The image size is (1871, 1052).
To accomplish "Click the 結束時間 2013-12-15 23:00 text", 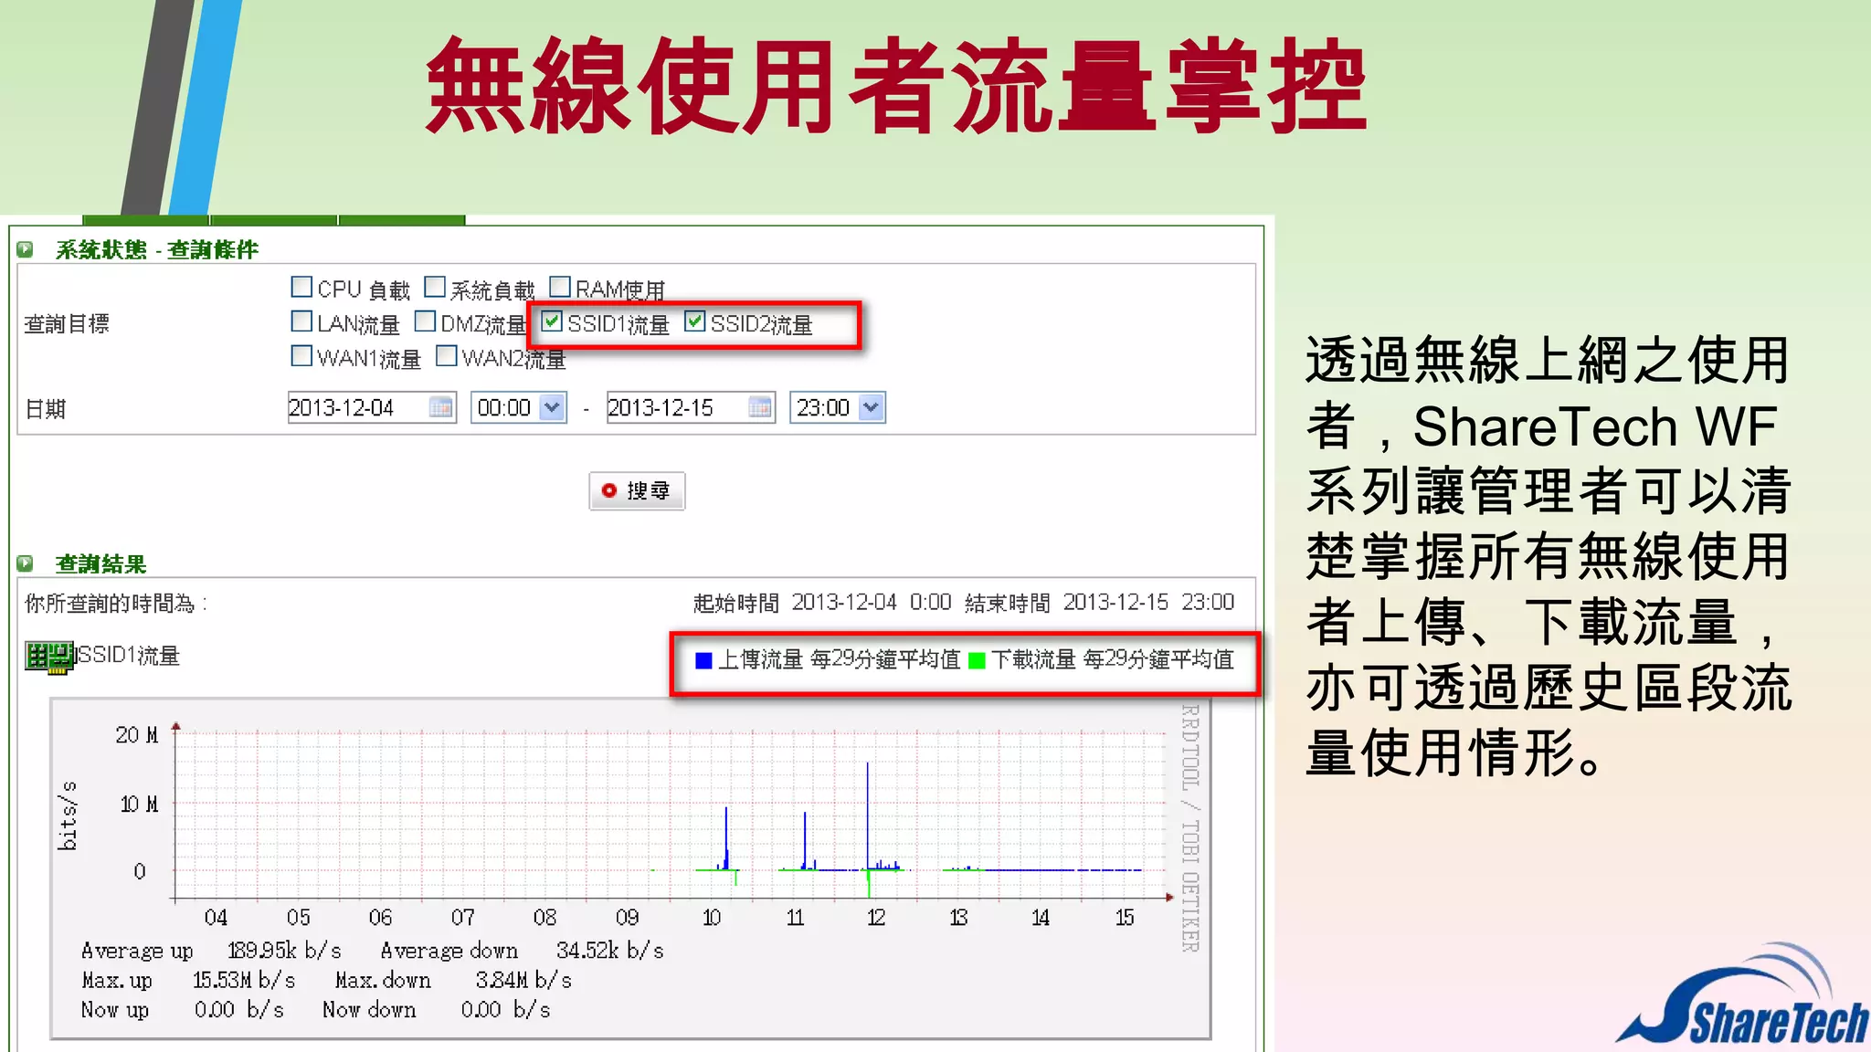I will pos(1099,603).
